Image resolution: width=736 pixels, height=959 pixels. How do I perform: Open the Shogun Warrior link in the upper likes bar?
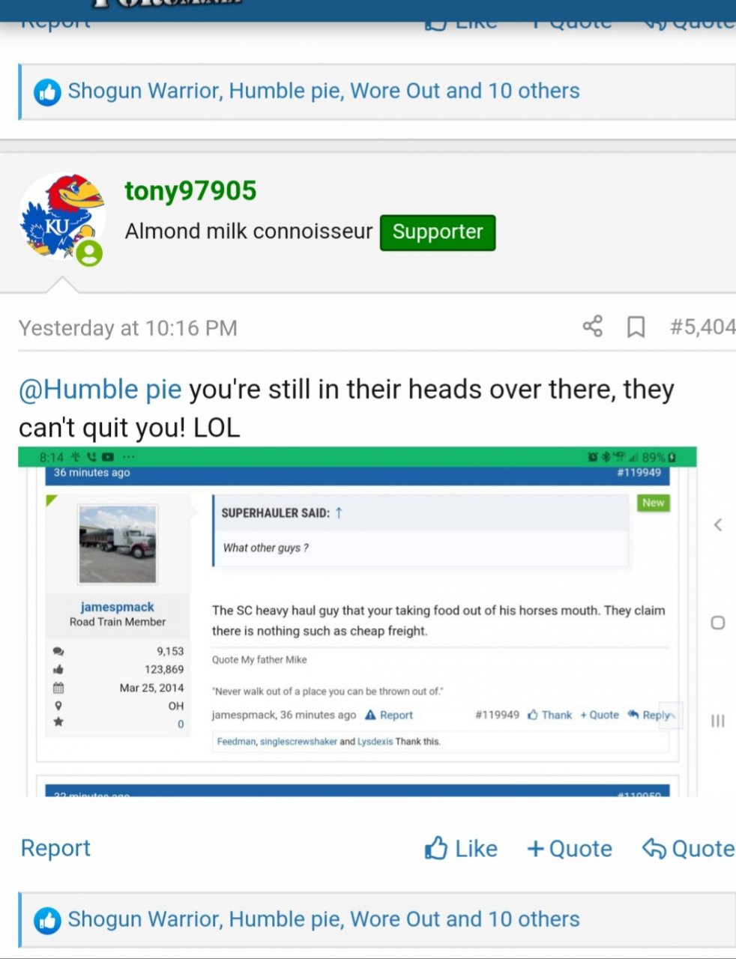pyautogui.click(x=145, y=91)
